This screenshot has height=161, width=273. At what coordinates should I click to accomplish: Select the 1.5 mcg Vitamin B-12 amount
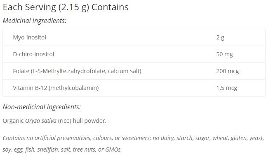click(226, 88)
